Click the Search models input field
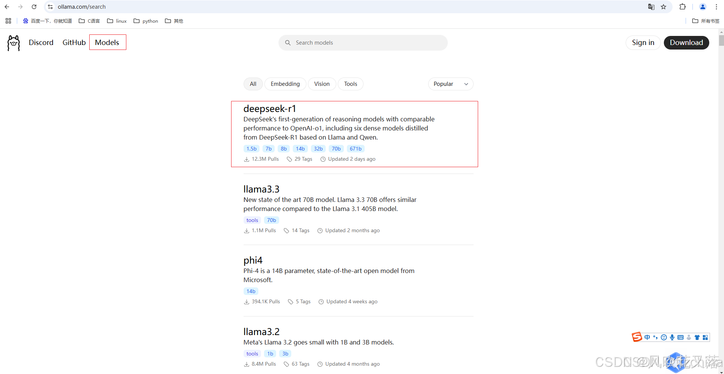The height and width of the screenshot is (374, 724). pyautogui.click(x=363, y=43)
